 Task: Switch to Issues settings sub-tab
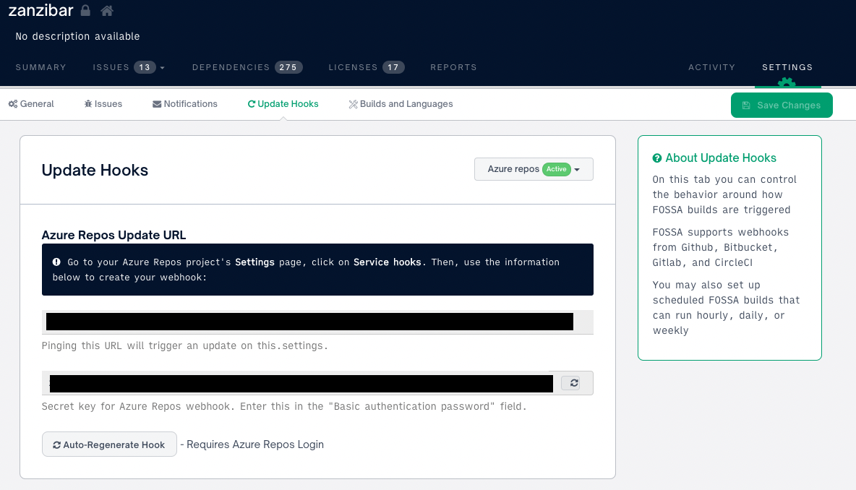coord(103,103)
